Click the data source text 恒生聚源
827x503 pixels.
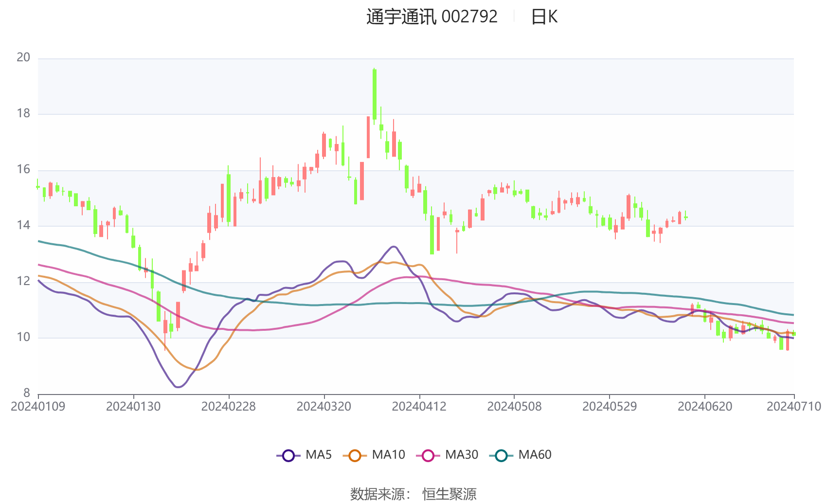click(x=449, y=494)
